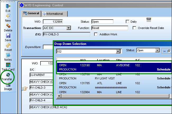Click the RV-CHILD-4 E/C entry
This screenshot has width=172, height=114.
pyautogui.click(x=41, y=100)
